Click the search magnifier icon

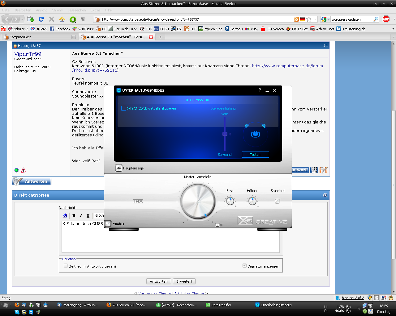tap(376, 19)
